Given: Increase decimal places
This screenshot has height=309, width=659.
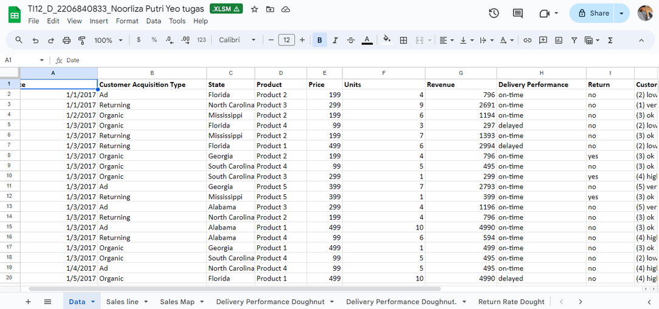Looking at the screenshot, I should click(185, 40).
